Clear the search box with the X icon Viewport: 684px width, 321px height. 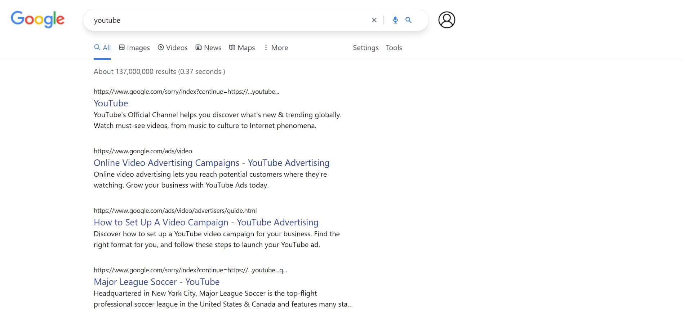tap(374, 20)
